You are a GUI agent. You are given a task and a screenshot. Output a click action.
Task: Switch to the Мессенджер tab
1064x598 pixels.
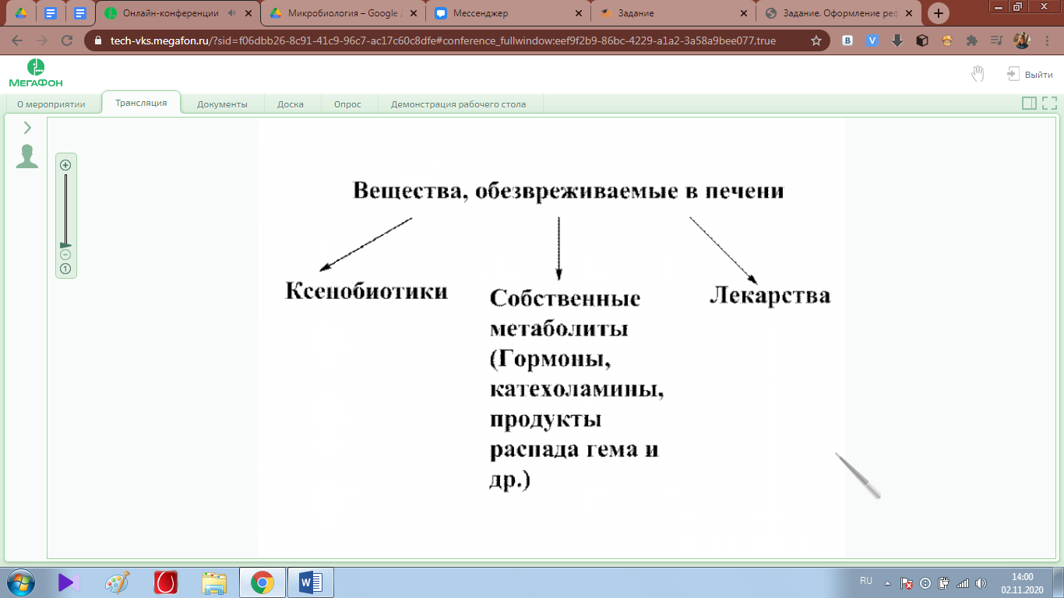508,13
